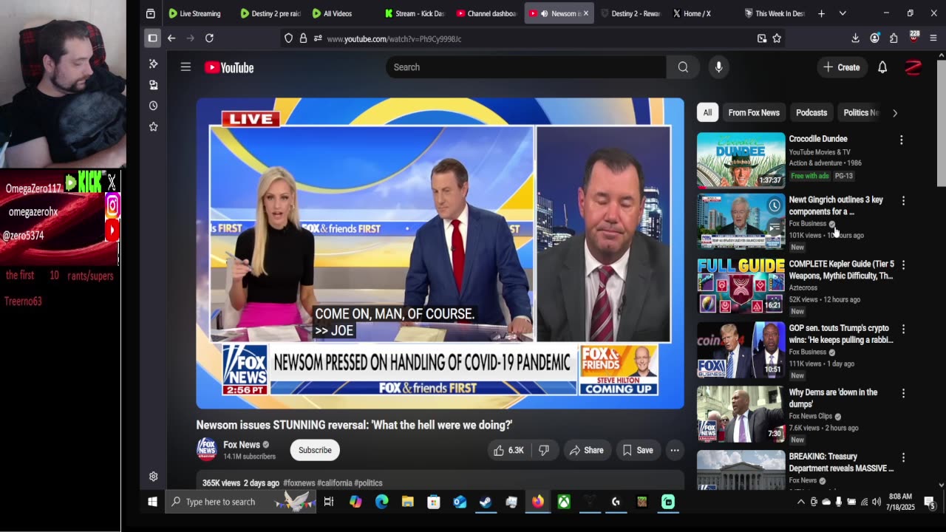Open the recent tabs view dropdown button

click(x=150, y=13)
